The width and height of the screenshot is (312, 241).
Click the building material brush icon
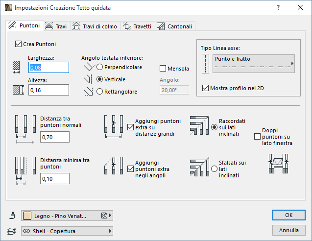(12, 216)
